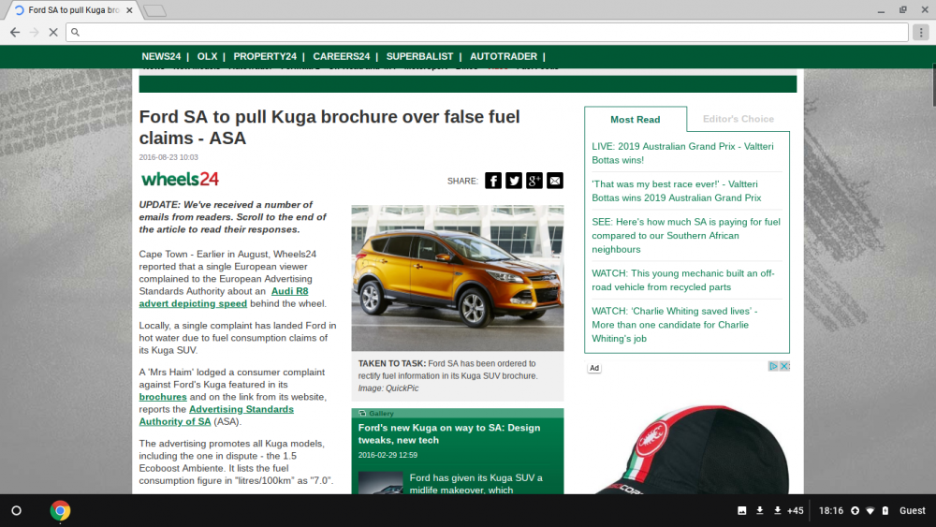Open the Audi R8 advert depicting speed link

coord(224,298)
